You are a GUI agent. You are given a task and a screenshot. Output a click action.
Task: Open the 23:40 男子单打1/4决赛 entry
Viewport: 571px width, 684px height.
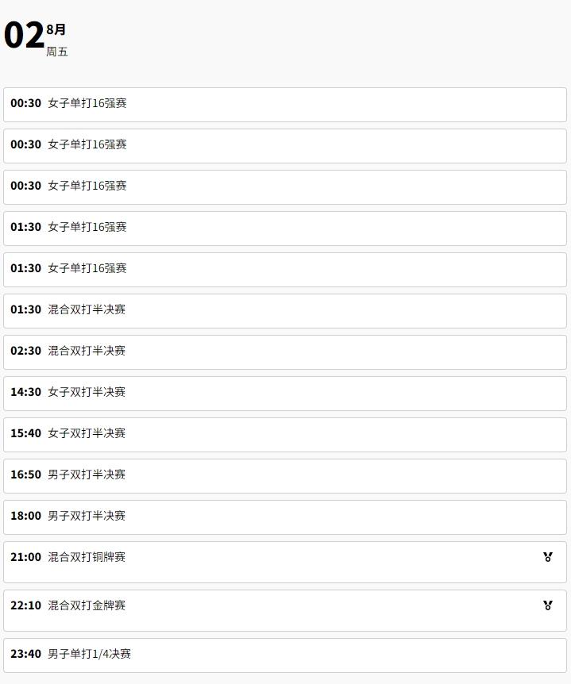(x=285, y=655)
